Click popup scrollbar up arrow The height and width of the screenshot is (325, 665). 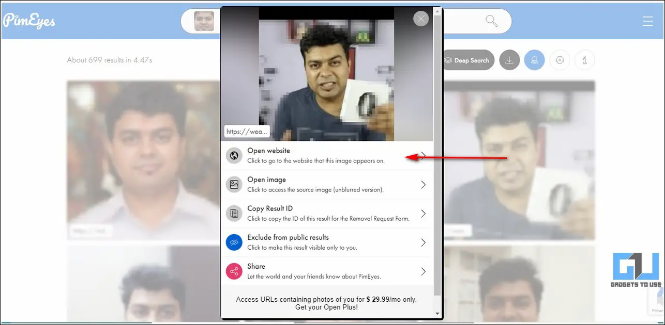click(437, 10)
